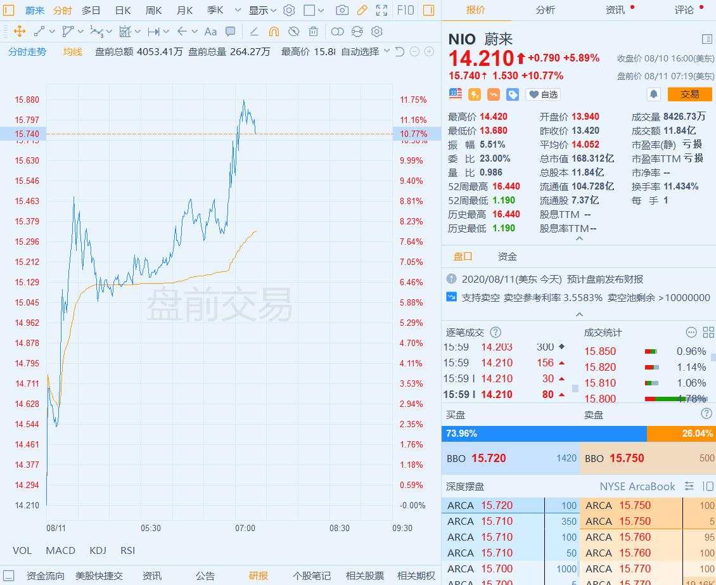Add the VOL indicator

coord(22,551)
